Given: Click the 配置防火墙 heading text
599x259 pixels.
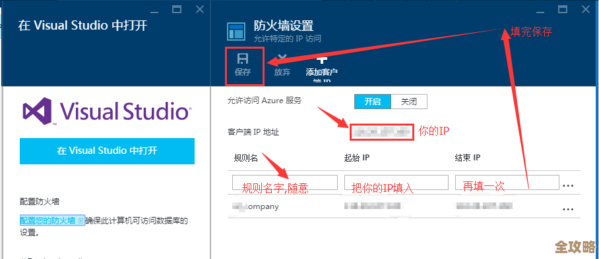Looking at the screenshot, I should click(x=40, y=202).
